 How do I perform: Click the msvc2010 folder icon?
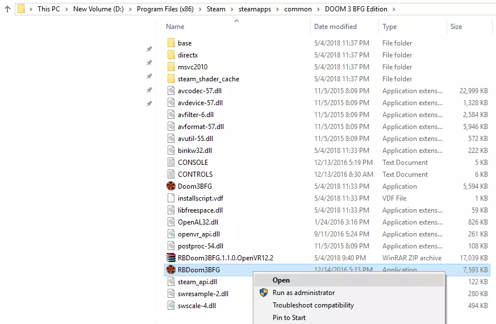pos(171,67)
